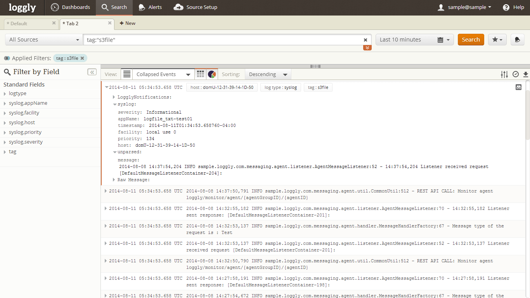The height and width of the screenshot is (298, 530).
Task: Click the priority value 134
Action: [x=150, y=139]
